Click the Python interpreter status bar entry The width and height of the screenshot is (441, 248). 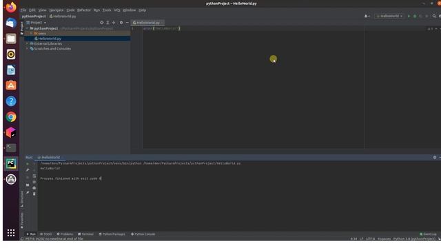(414, 239)
